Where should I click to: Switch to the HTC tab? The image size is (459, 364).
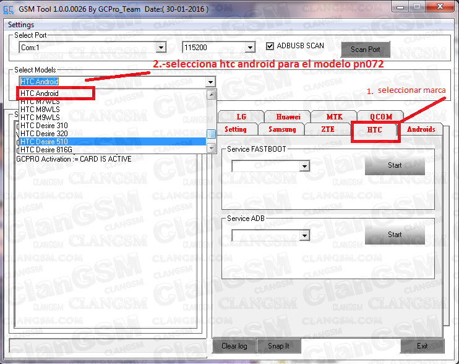(375, 130)
